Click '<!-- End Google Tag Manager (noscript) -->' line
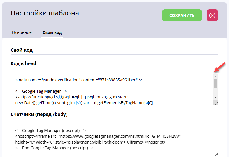 tap(55, 148)
